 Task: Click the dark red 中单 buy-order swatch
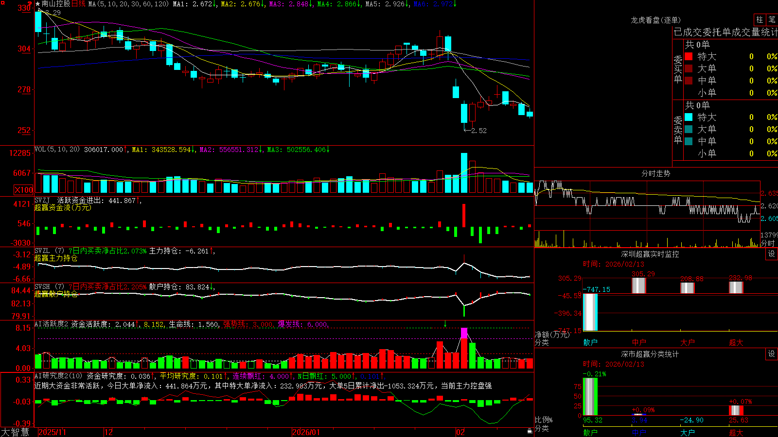689,80
